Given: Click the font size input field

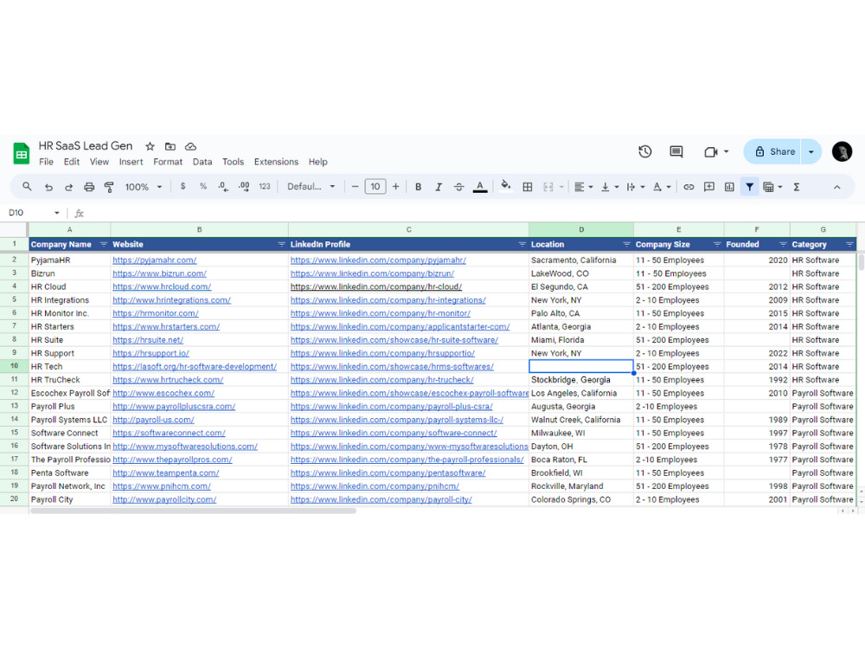Looking at the screenshot, I should (375, 187).
